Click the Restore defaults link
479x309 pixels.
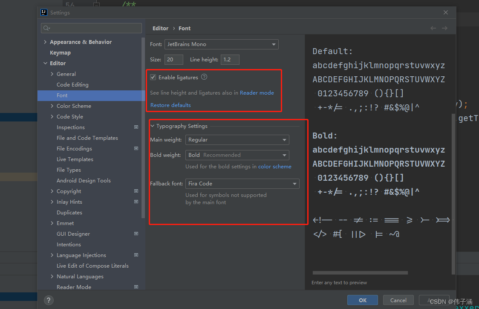(x=170, y=105)
